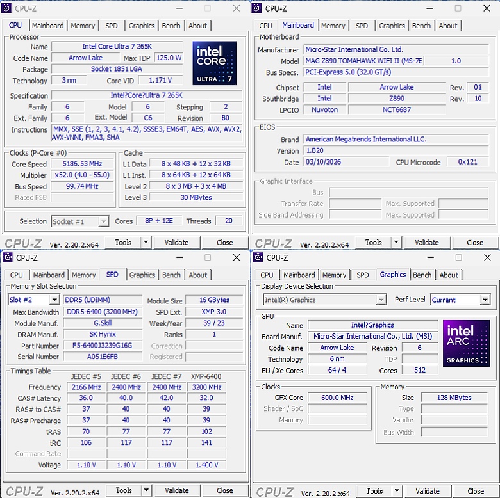Viewport: 500px width, 498px height.
Task: Open Mainboard tab in SPD window
Action: coord(49,275)
